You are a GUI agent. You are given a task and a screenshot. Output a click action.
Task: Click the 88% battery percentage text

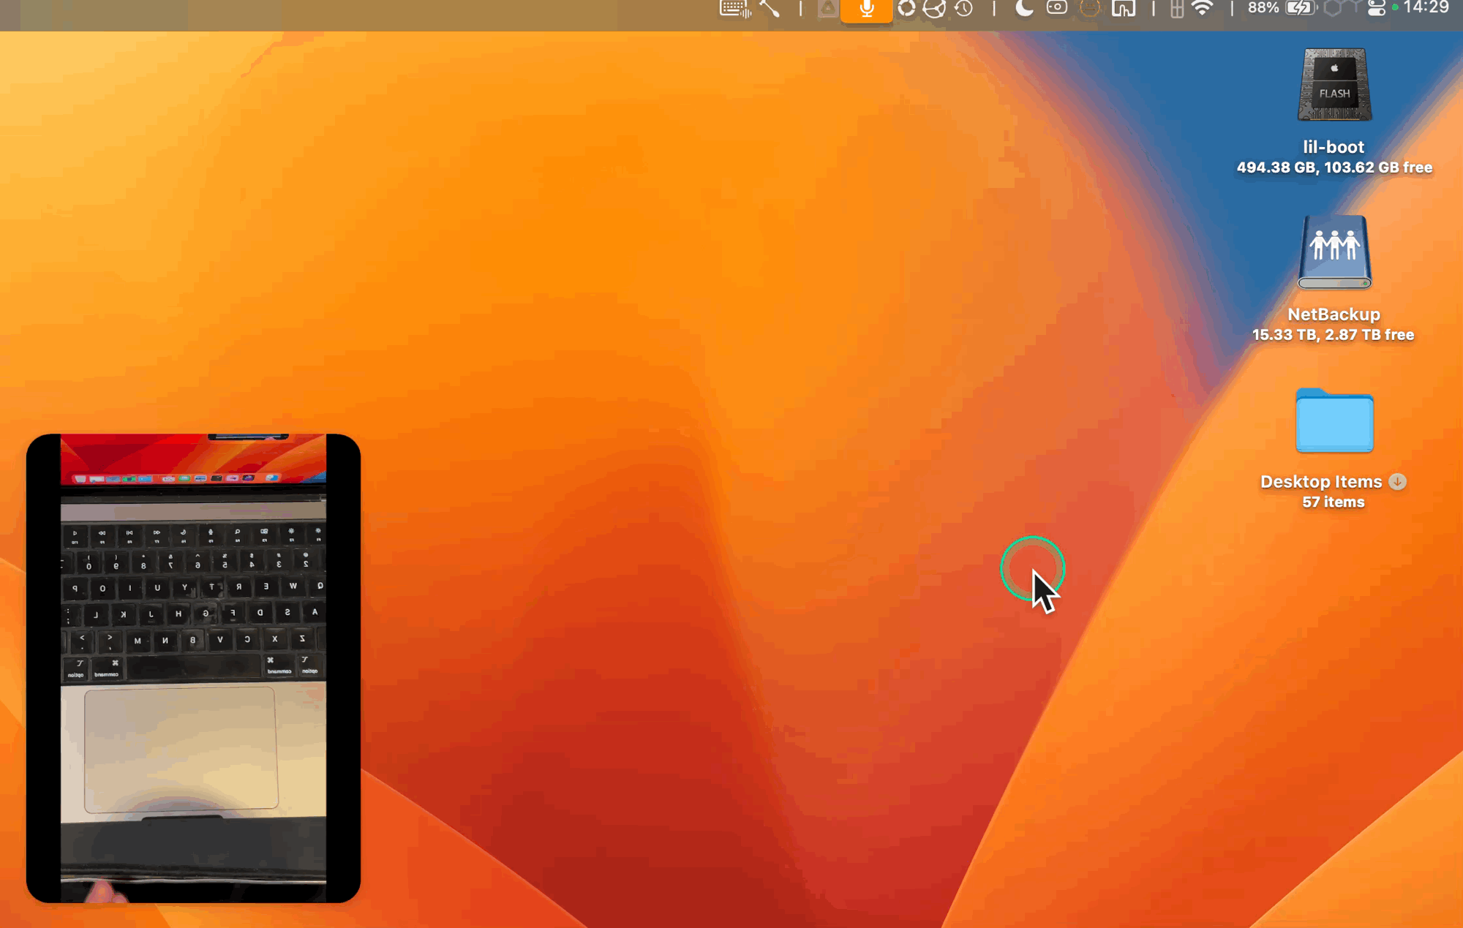pyautogui.click(x=1263, y=8)
